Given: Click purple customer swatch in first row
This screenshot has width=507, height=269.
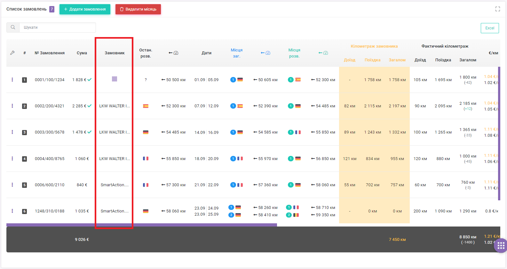Looking at the screenshot, I should point(115,79).
